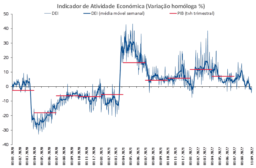Click the 01-04-2021 date label

123,156
